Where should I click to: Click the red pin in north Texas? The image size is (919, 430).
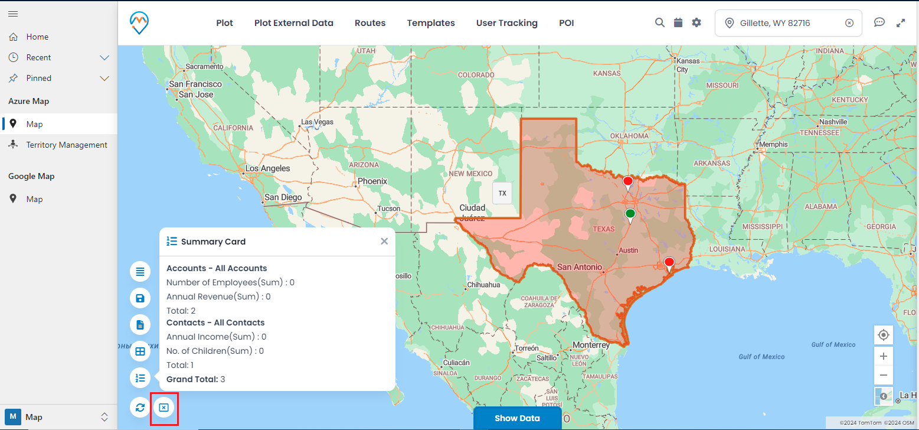tap(628, 183)
